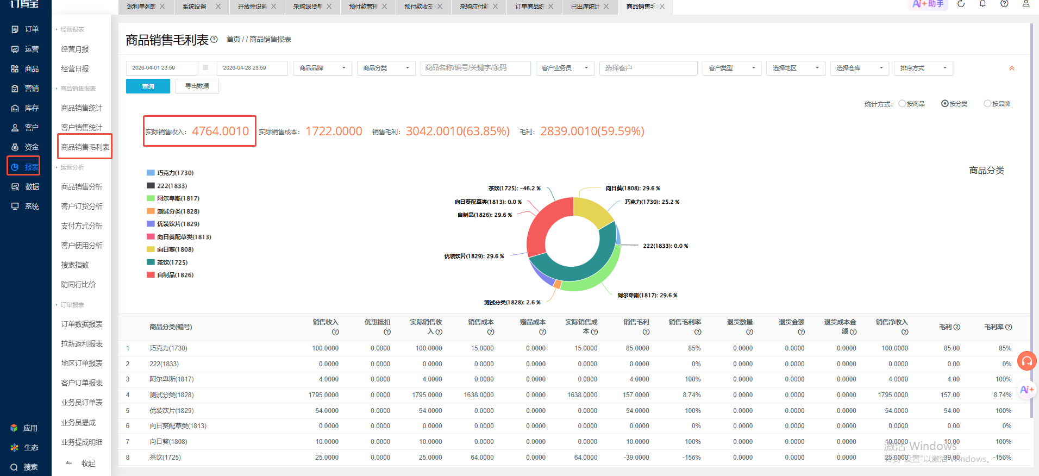Click the 首页 breadcrumb link

click(233, 39)
